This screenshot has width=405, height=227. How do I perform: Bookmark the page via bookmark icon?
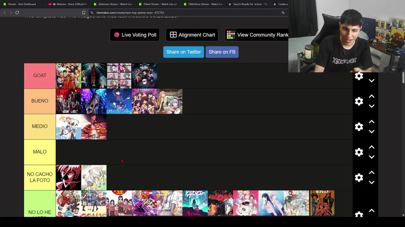84,13
